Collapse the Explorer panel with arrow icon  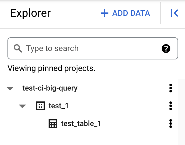pyautogui.click(x=174, y=13)
